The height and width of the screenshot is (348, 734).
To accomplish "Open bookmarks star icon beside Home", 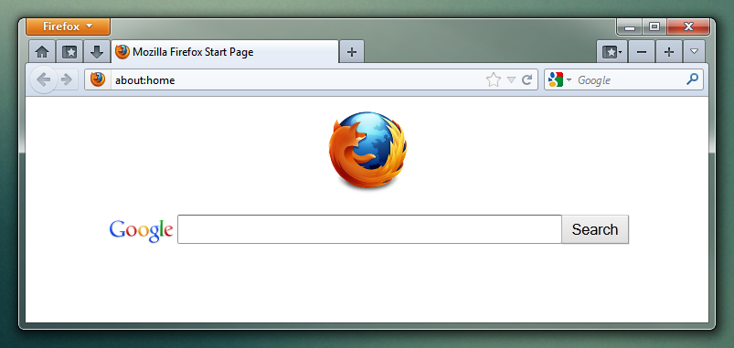I will pyautogui.click(x=69, y=52).
